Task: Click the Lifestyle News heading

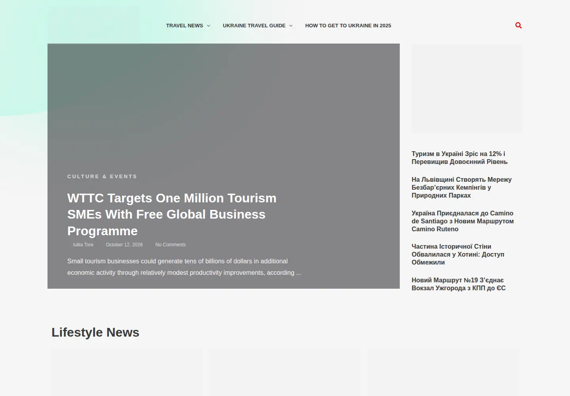Action: tap(95, 332)
